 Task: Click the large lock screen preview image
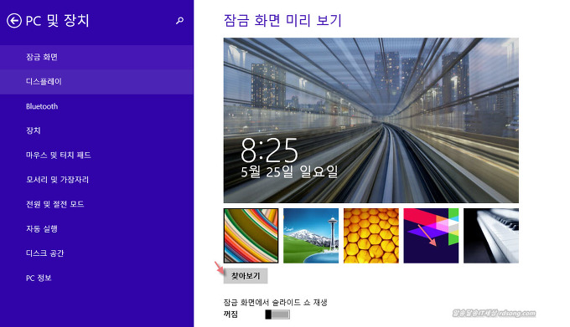click(x=371, y=120)
